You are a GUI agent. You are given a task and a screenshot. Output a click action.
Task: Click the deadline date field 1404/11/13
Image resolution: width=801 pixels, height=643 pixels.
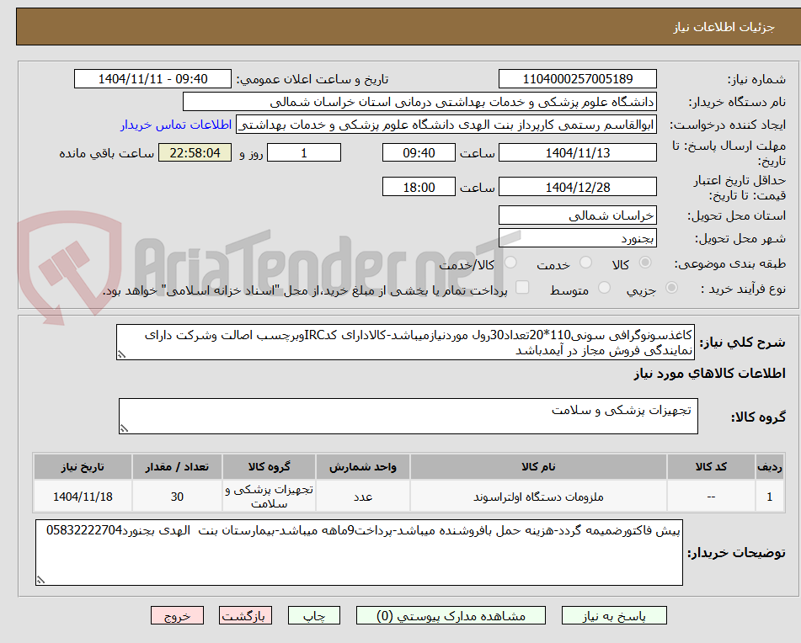pos(578,152)
